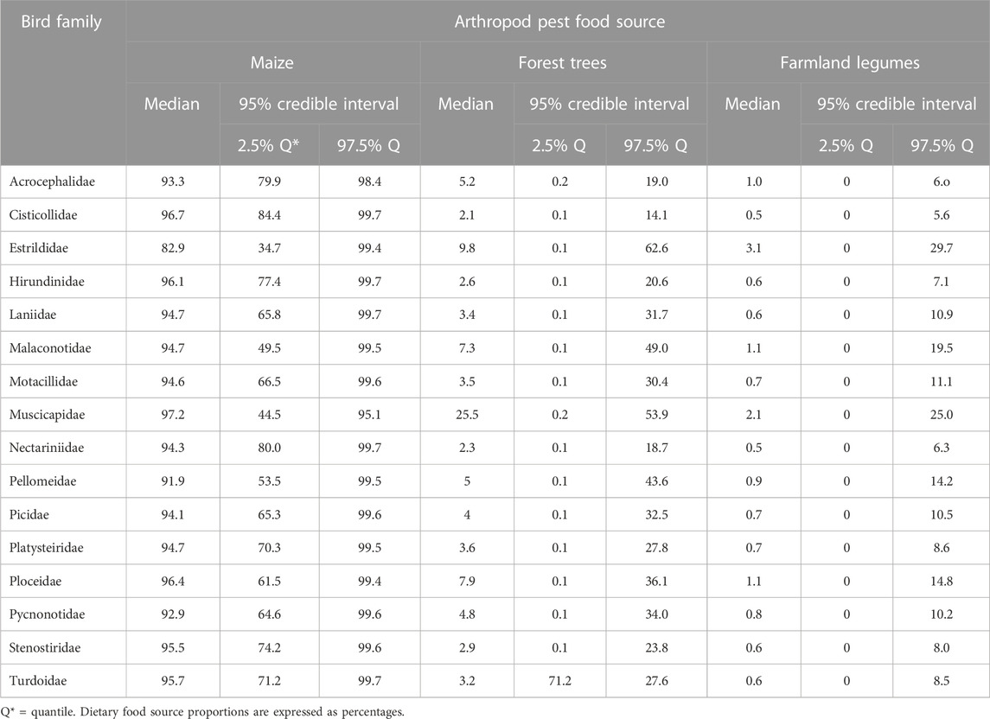Viewport: 990px width, 719px height.
Task: Select the Turdoidae row label
Action: (x=38, y=681)
